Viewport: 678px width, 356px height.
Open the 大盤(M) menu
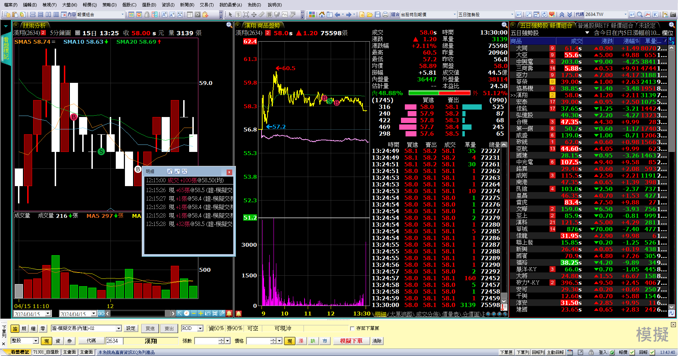[x=69, y=5]
